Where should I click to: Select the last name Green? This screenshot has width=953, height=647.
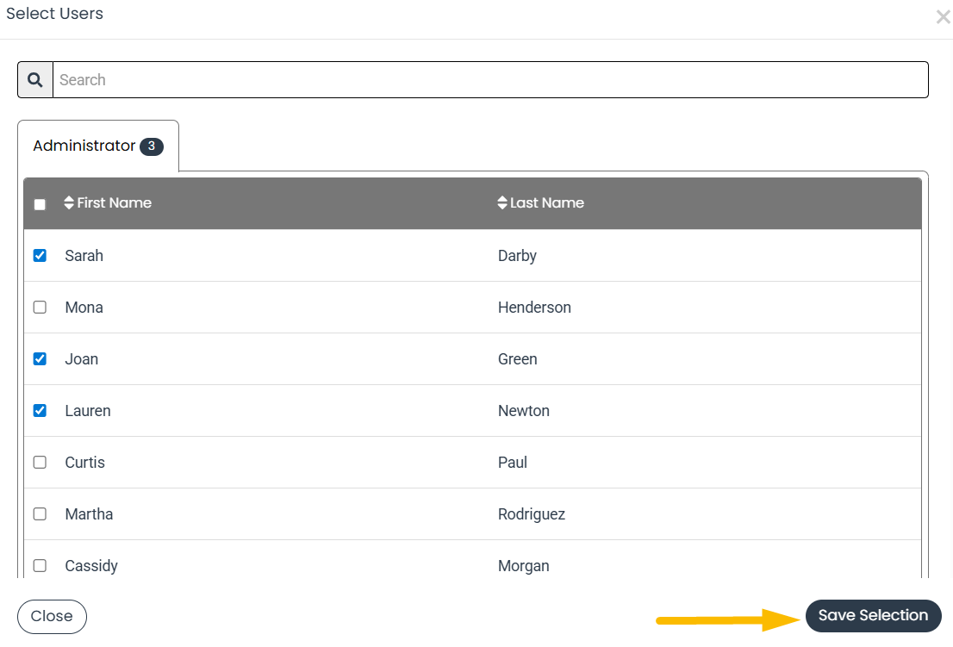tap(517, 359)
